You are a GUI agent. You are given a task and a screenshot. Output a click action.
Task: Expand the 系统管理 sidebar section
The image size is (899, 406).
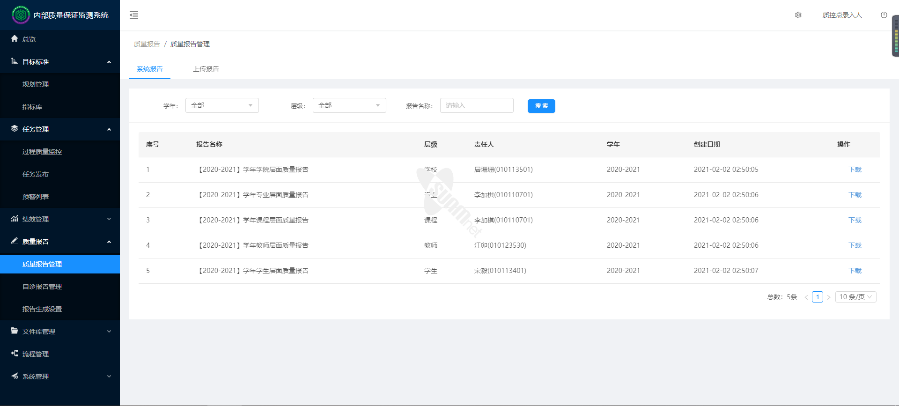click(109, 376)
